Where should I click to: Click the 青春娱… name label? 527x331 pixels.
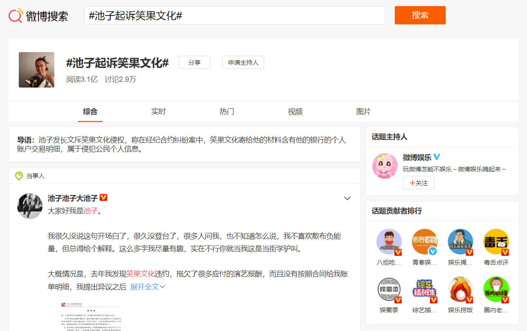[425, 263]
